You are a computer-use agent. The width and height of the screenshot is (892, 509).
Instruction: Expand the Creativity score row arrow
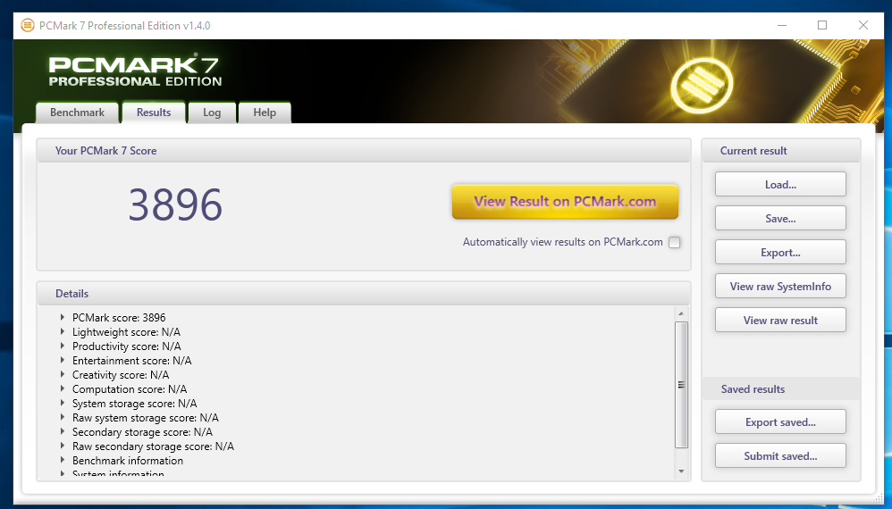tap(63, 374)
